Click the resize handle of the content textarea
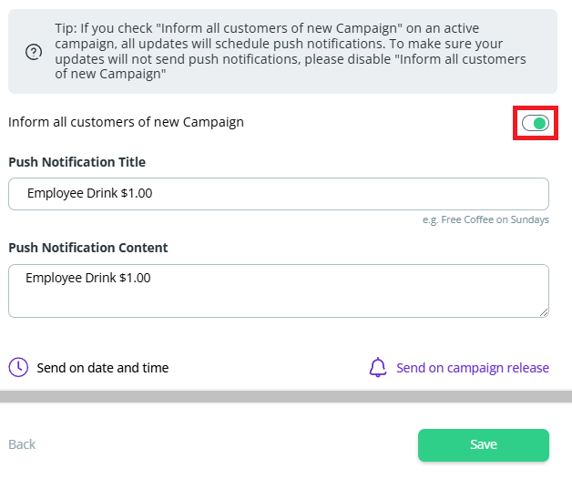This screenshot has height=479, width=572. tap(544, 312)
